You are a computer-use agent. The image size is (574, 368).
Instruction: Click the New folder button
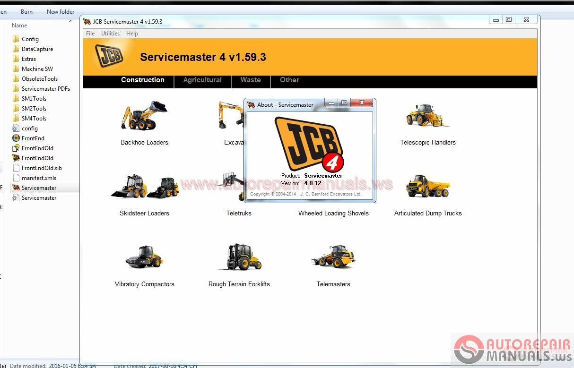click(60, 11)
